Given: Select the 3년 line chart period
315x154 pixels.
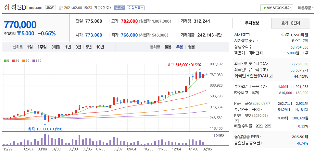Looking at the screenshot, I should point(78,47).
